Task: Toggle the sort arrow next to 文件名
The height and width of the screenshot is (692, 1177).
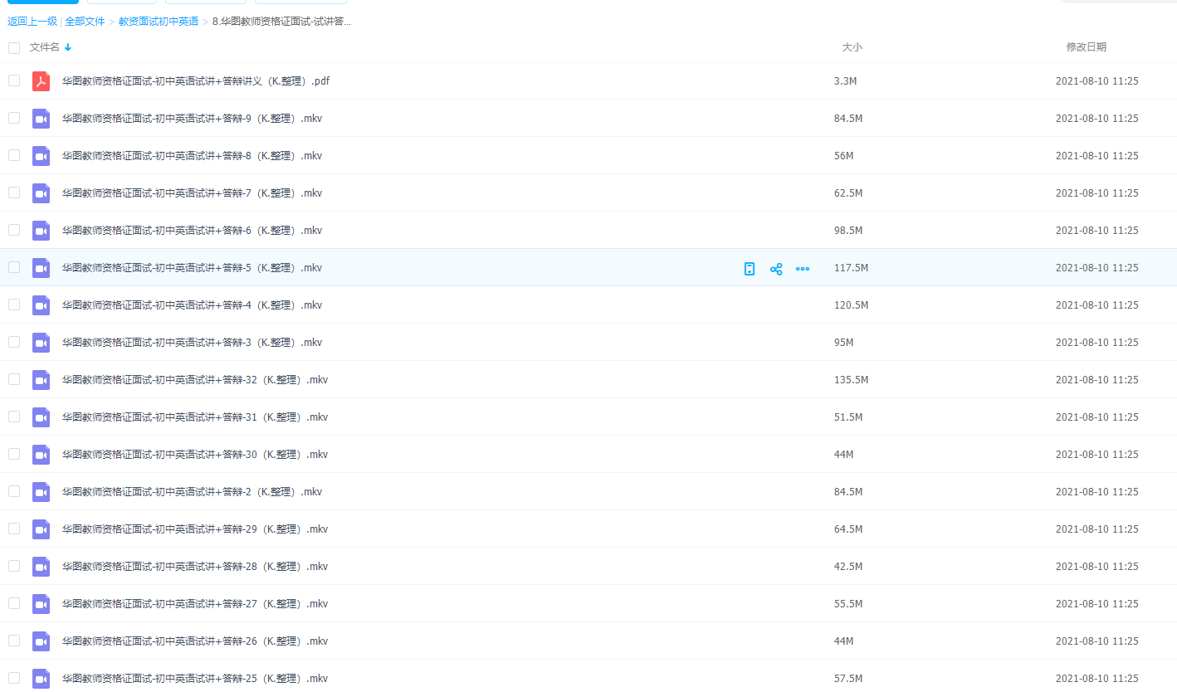Action: pyautogui.click(x=68, y=47)
